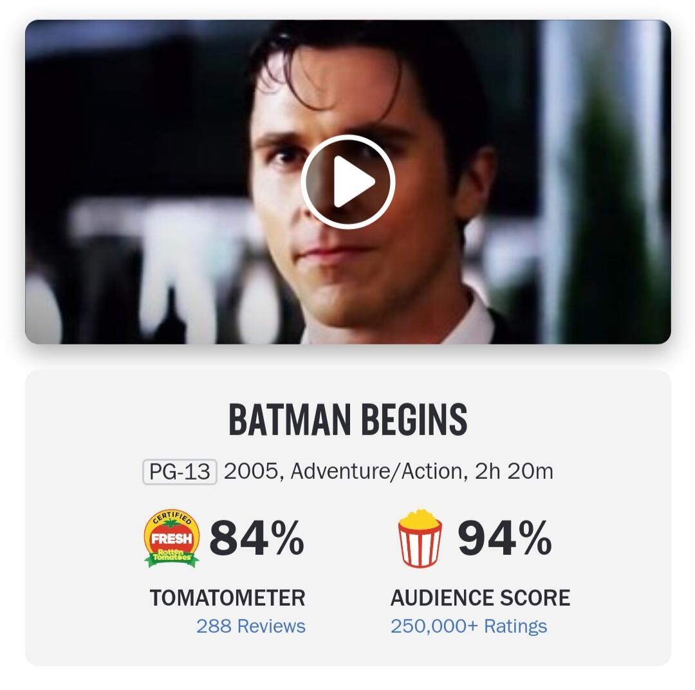Open the 250,000+ Ratings link

(468, 626)
